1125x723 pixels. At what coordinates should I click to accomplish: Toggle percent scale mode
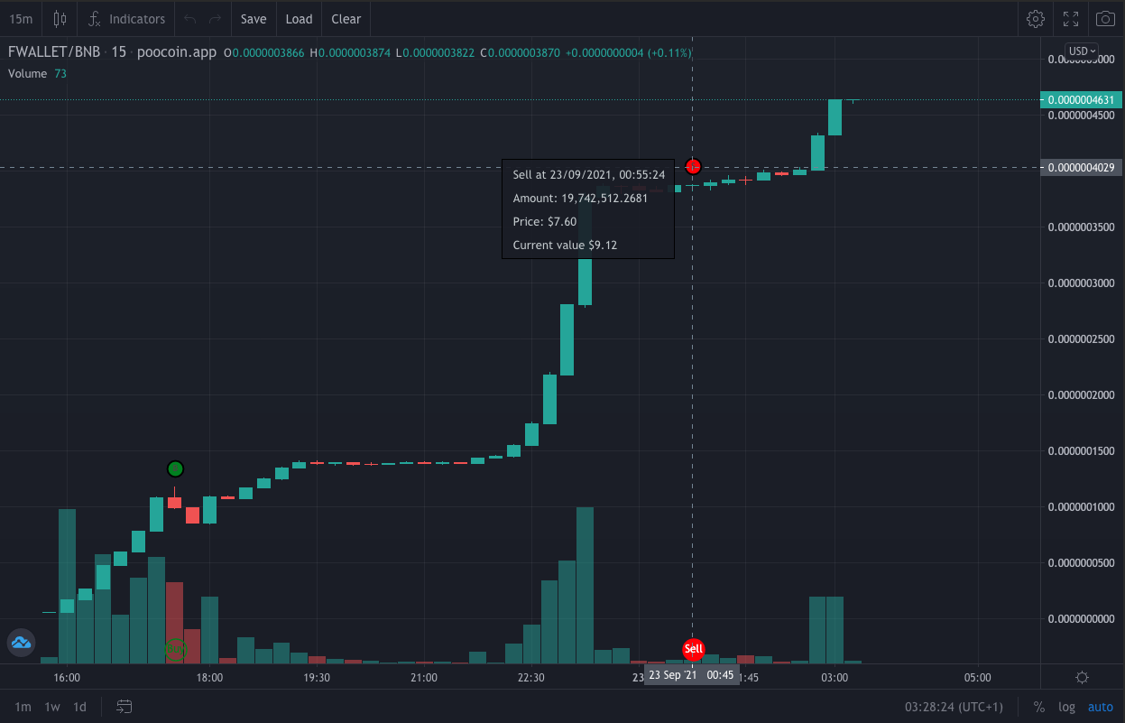(x=1039, y=707)
